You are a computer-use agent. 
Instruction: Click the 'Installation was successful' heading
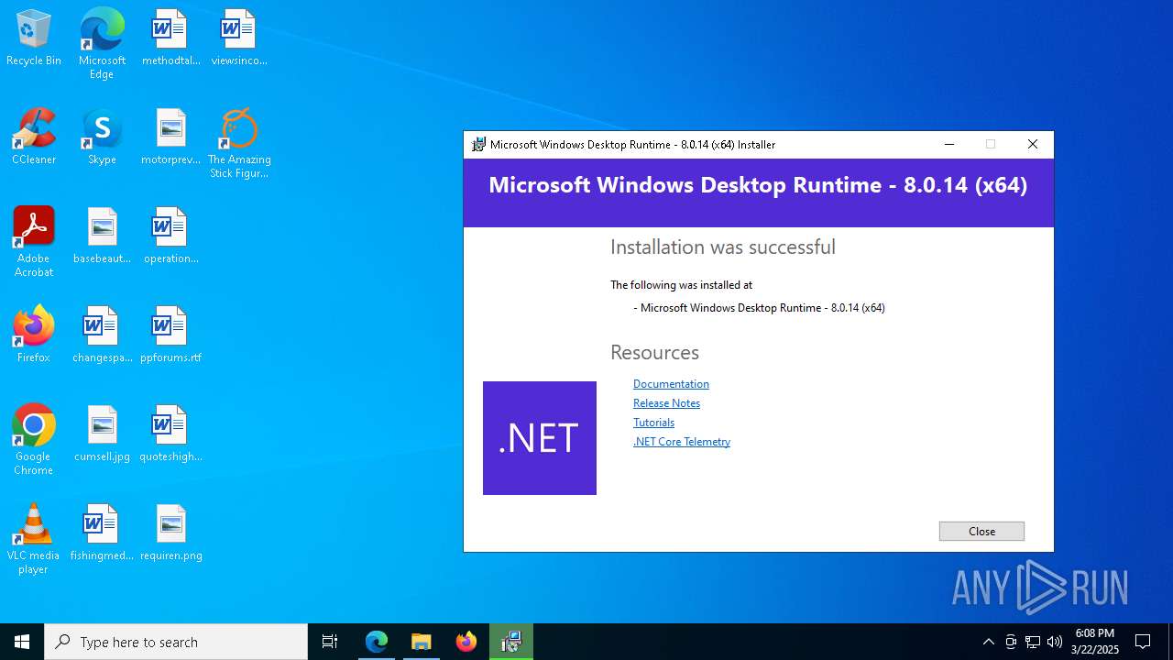723,247
